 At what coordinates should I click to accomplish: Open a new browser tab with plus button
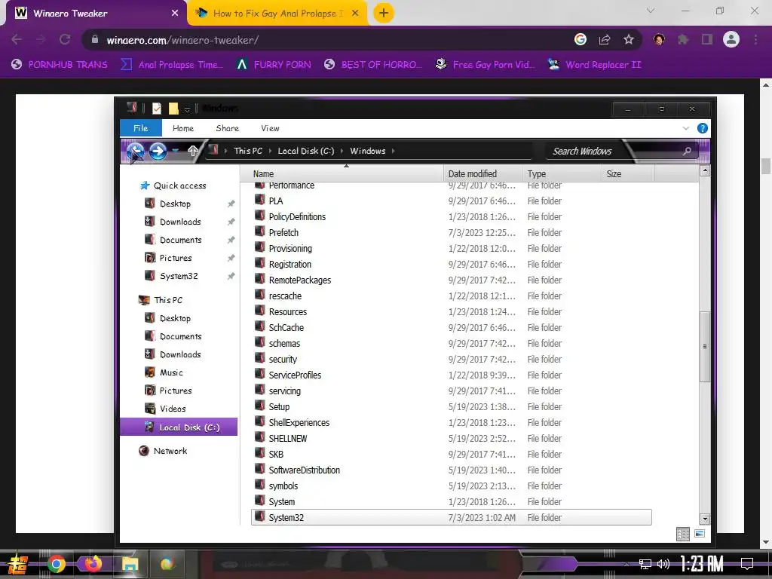pos(384,13)
